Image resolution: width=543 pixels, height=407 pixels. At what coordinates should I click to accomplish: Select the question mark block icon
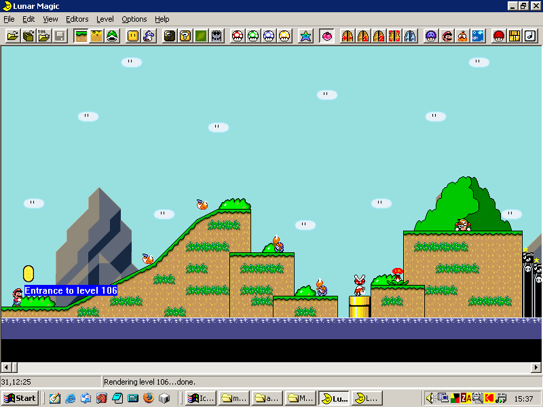point(185,36)
